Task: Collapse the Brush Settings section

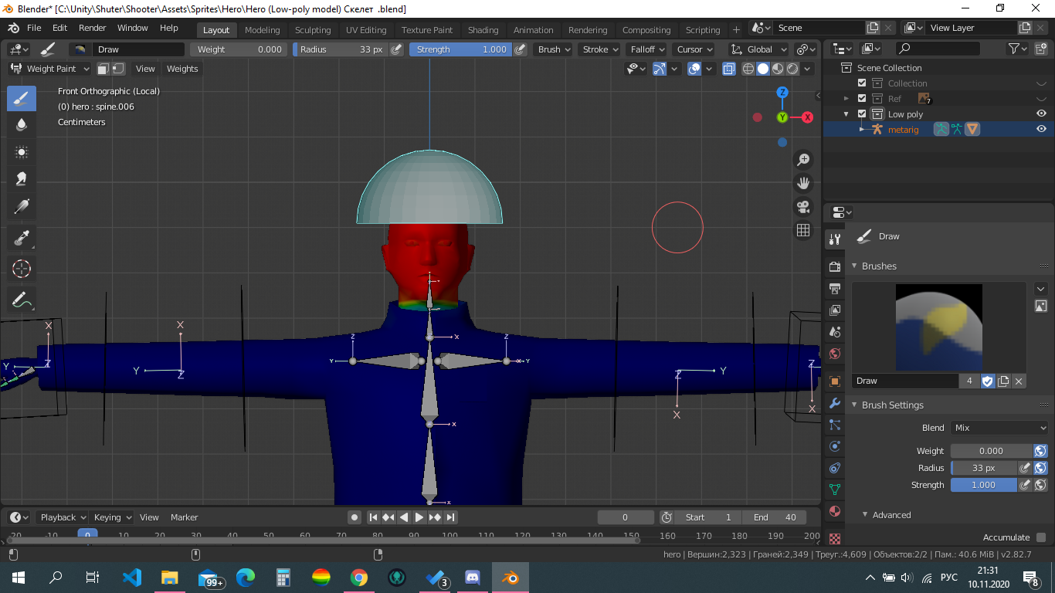Action: coord(892,405)
